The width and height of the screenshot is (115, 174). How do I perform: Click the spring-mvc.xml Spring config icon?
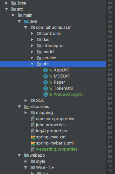pyautogui.click(x=33, y=137)
